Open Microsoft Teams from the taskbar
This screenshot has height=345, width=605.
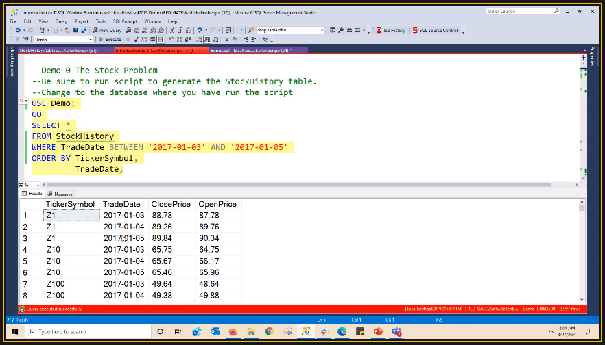pyautogui.click(x=396, y=331)
